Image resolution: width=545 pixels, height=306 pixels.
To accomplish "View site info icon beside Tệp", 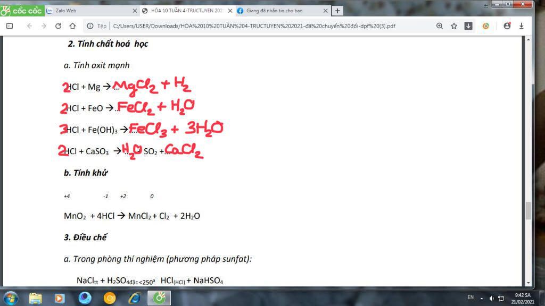I will tap(90, 26).
